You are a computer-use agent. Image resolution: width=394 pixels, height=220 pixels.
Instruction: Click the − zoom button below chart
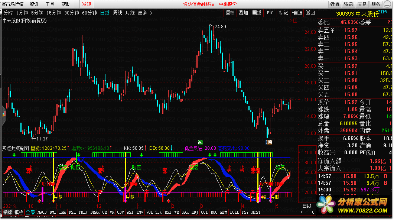[x=307, y=213]
